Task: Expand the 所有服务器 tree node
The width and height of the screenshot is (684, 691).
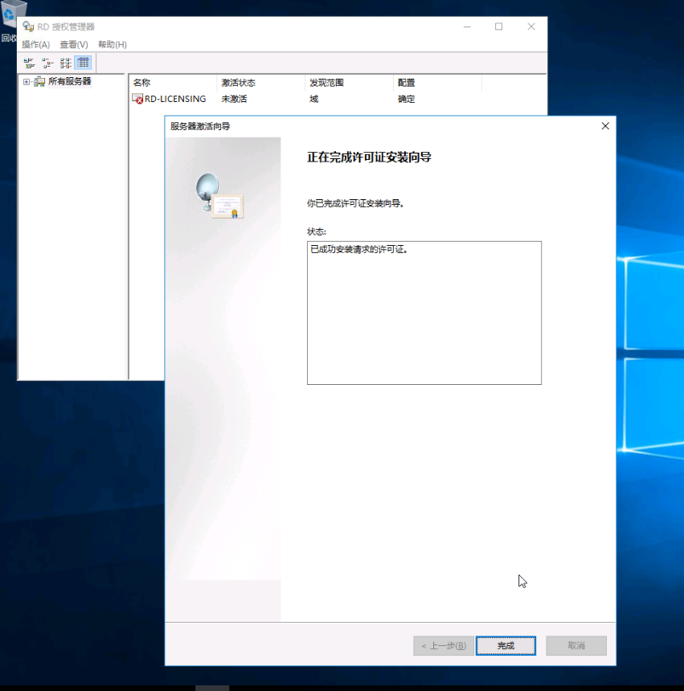Action: [x=27, y=82]
